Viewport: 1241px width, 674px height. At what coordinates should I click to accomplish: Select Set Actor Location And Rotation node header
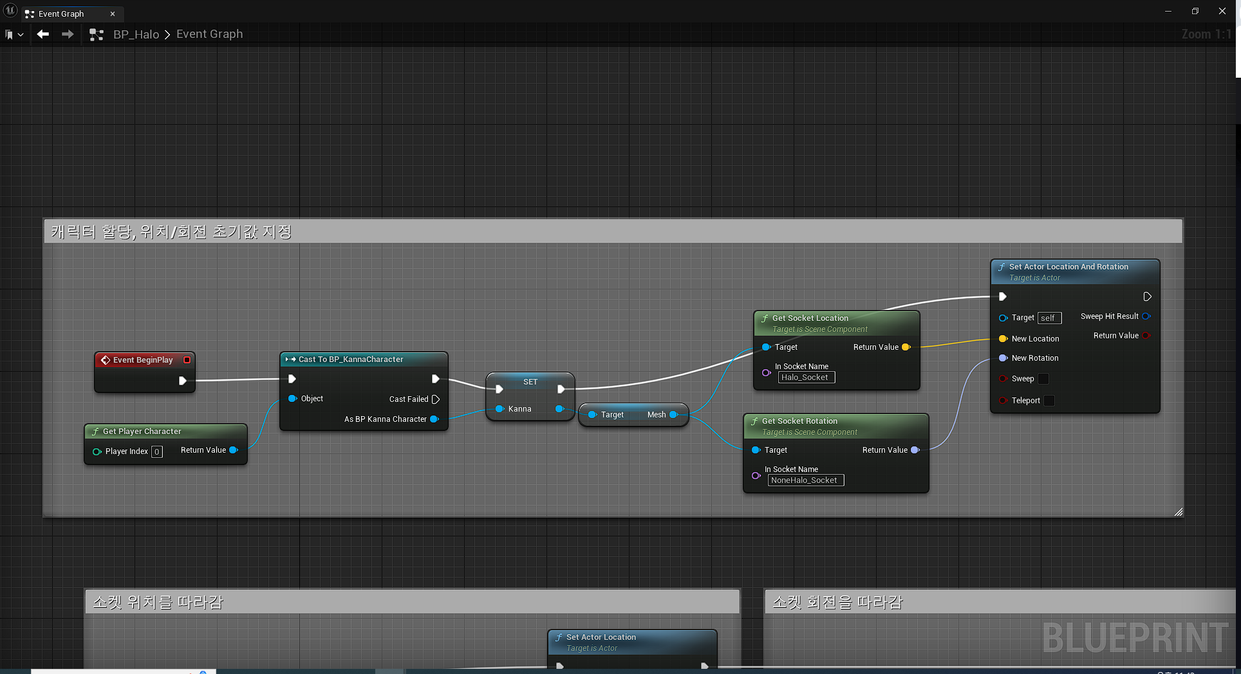coord(1075,271)
